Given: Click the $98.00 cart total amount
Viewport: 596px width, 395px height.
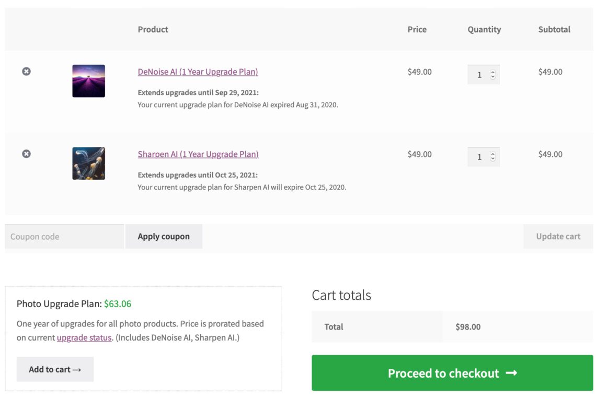Looking at the screenshot, I should point(468,327).
